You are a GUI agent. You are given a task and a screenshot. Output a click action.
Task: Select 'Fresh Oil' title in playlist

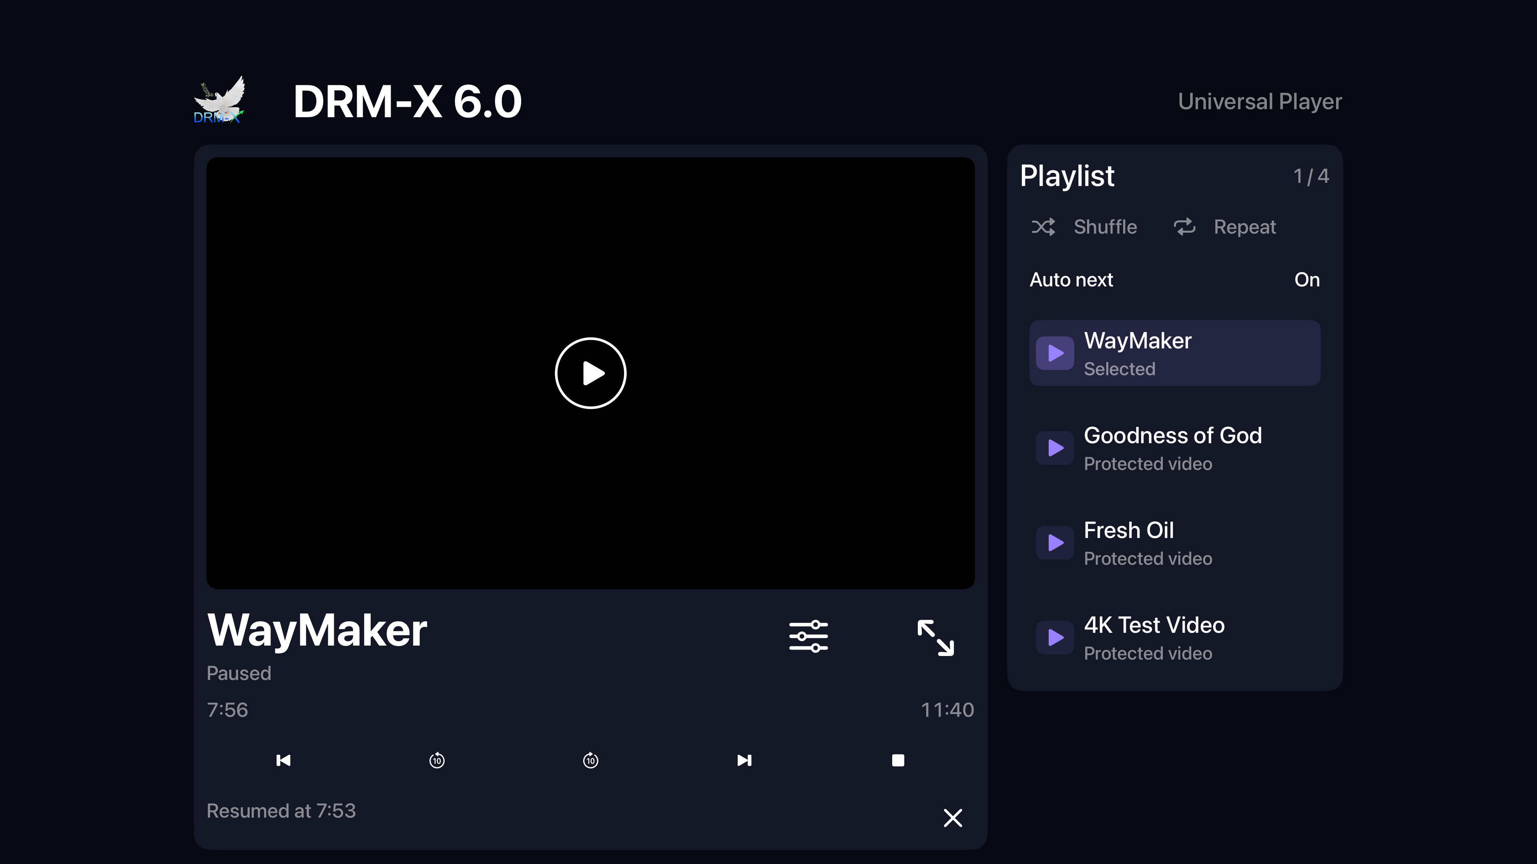click(1128, 530)
